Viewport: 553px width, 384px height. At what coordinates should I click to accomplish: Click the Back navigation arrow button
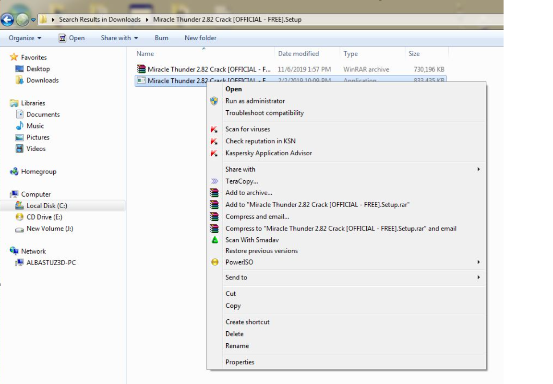tap(7, 20)
